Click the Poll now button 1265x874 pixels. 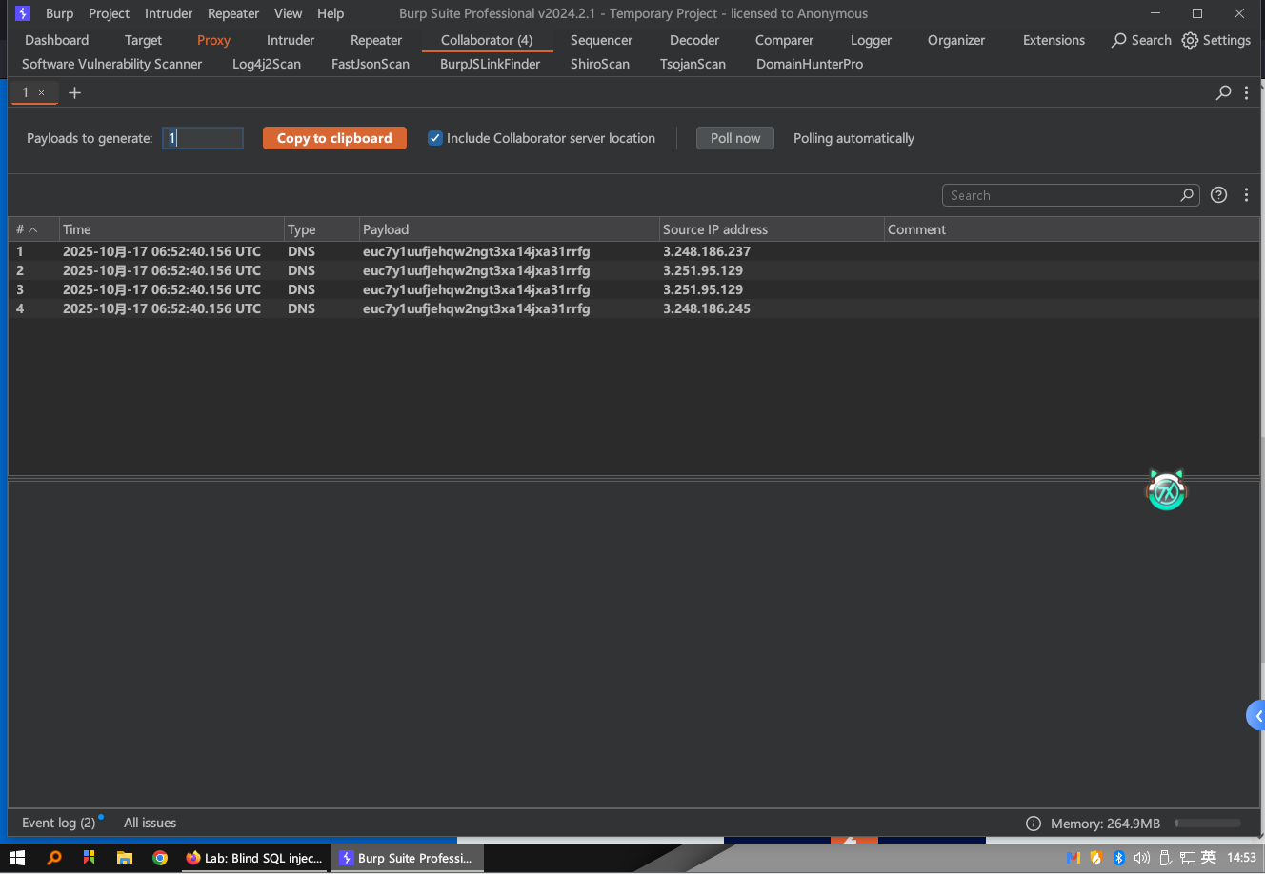tap(735, 138)
